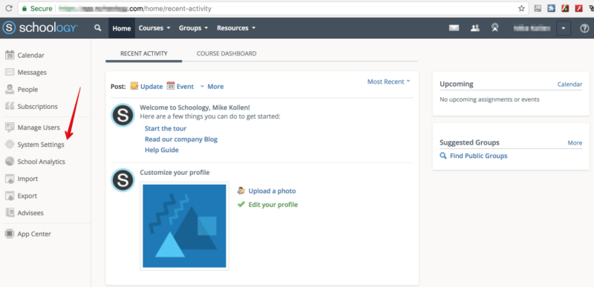Click the School Analytics pie icon
Screen dimensions: 594x287
(10, 162)
